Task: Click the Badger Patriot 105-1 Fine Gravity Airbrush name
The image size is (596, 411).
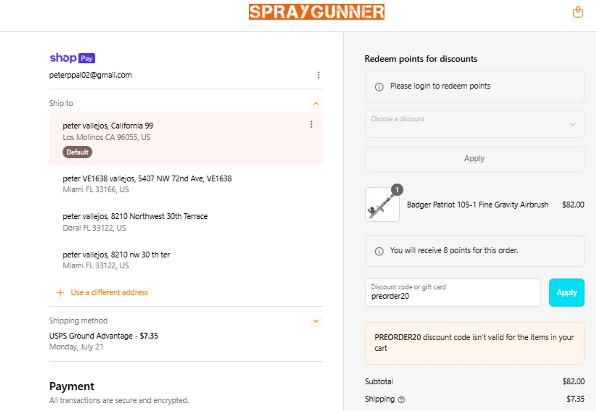Action: (x=478, y=205)
